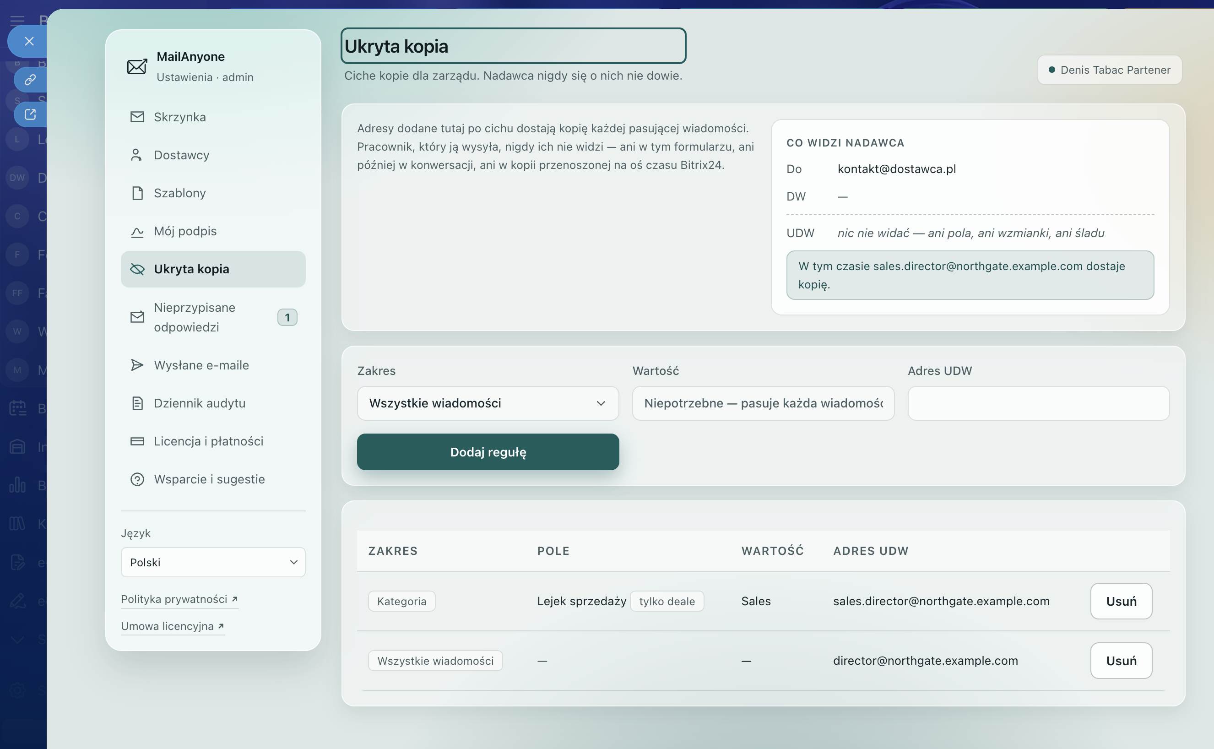
Task: Click the Dostawcy person icon
Action: (136, 155)
